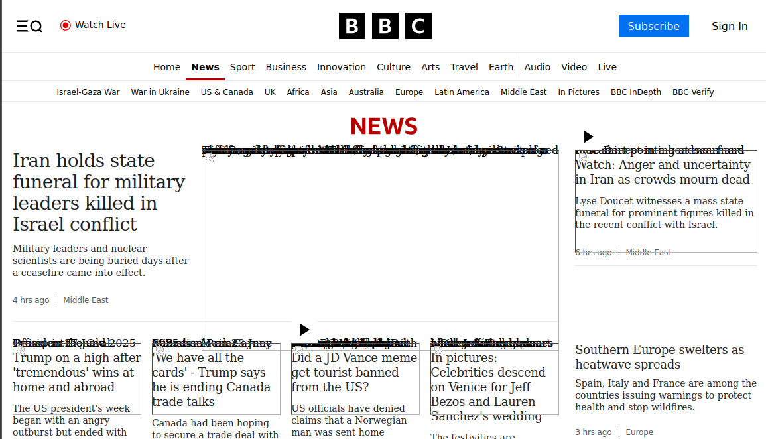Click the red NEWS page heading
The image size is (766, 439).
[x=384, y=126]
